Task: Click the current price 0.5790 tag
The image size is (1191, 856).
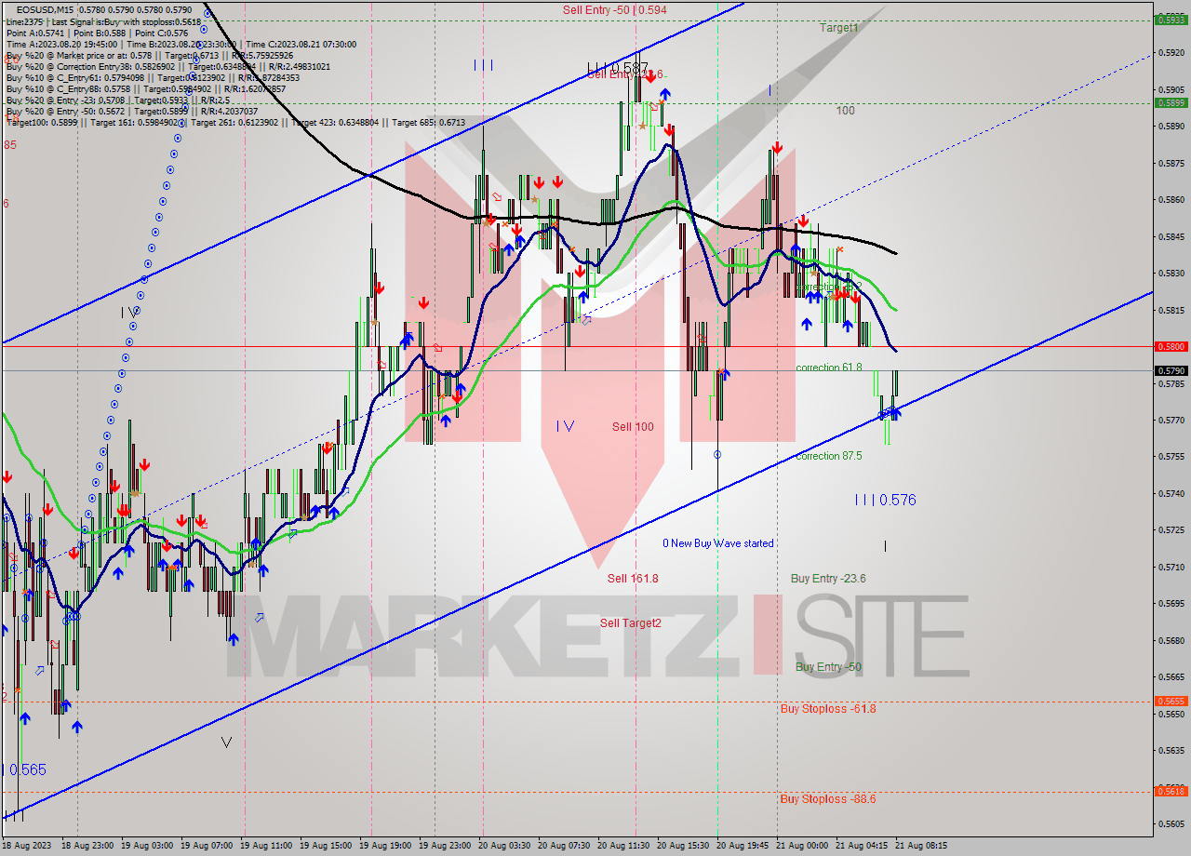Action: click(x=1171, y=370)
